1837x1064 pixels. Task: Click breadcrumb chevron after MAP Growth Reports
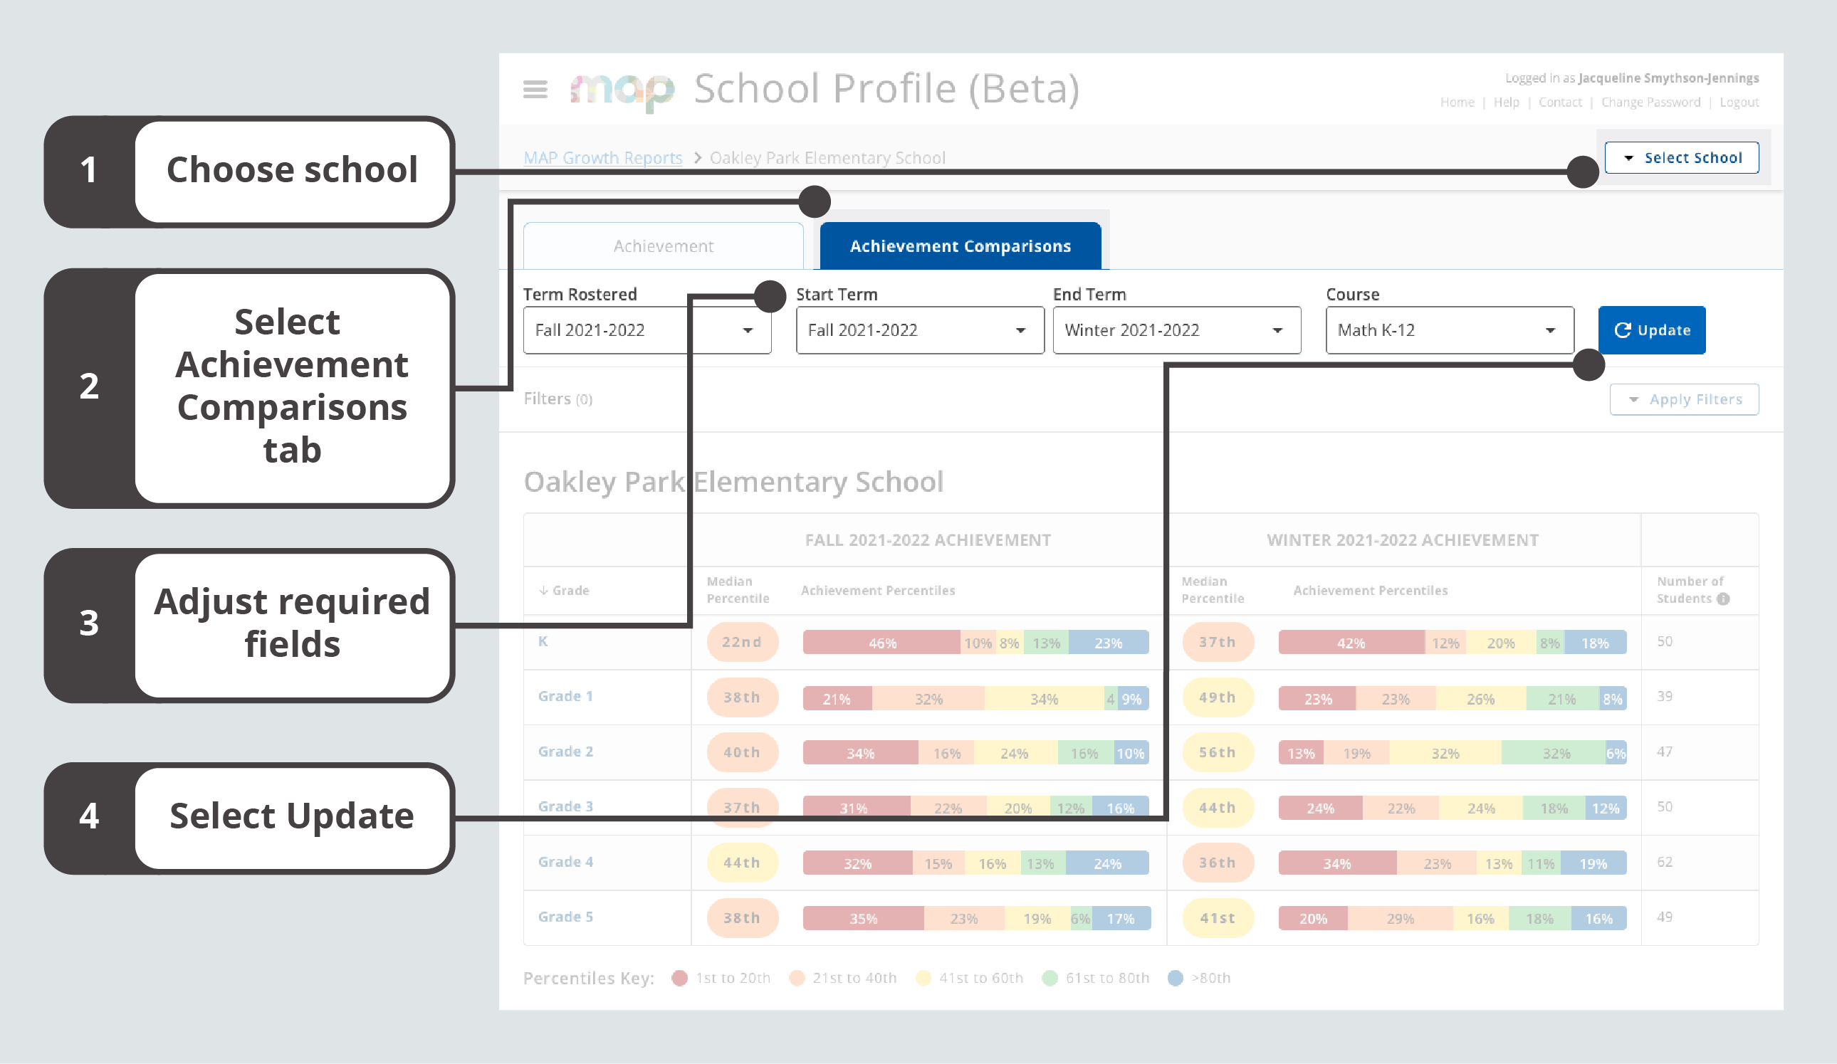[697, 158]
